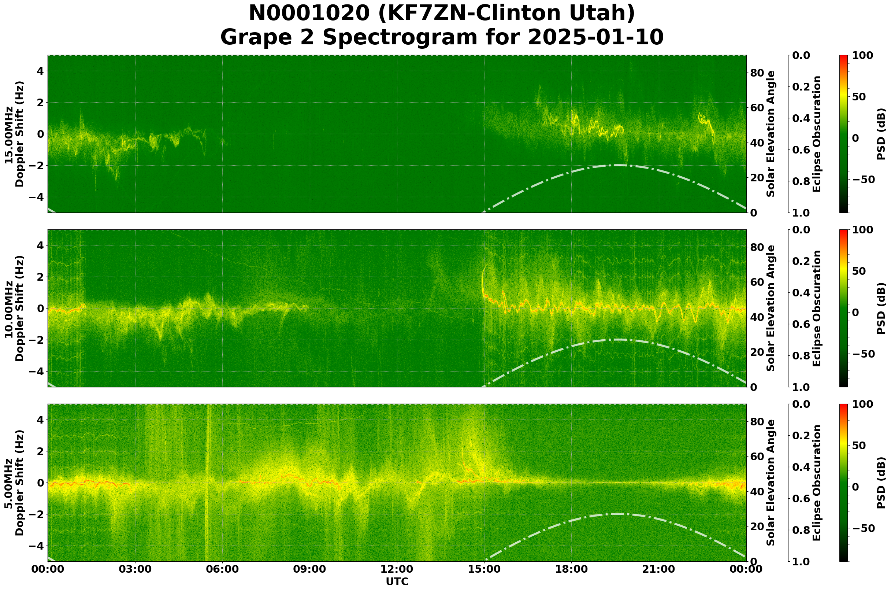The width and height of the screenshot is (891, 591).
Task: Click the bottom panel Solar Elevation Angle label
Action: [771, 483]
